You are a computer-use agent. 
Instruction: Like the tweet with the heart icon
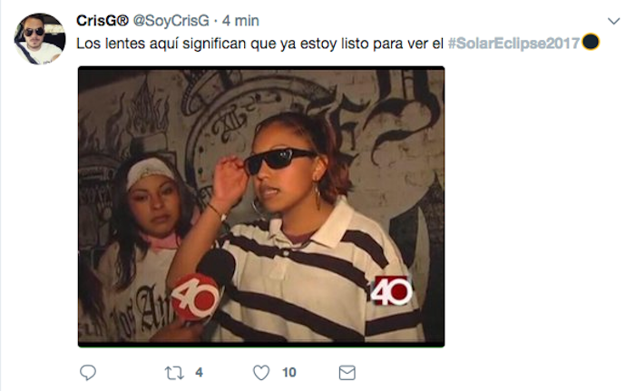[x=261, y=373]
